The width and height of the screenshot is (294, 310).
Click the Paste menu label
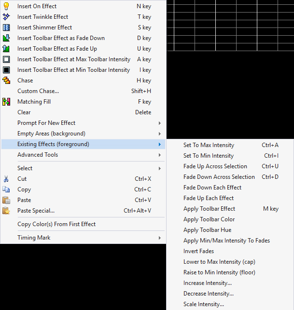24,200
